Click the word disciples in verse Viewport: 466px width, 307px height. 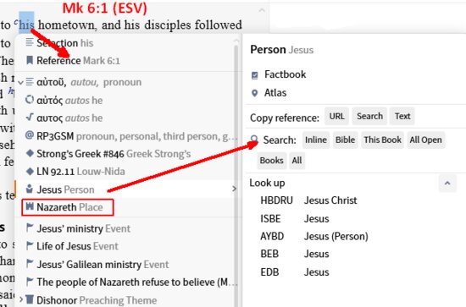coord(168,25)
